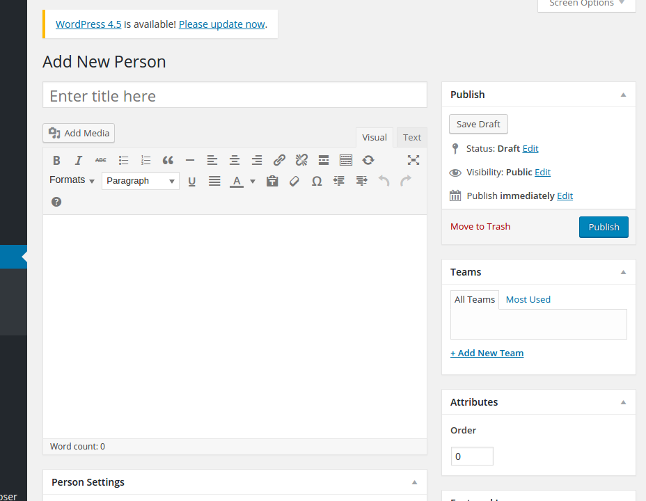Insert a bulleted list

[123, 160]
